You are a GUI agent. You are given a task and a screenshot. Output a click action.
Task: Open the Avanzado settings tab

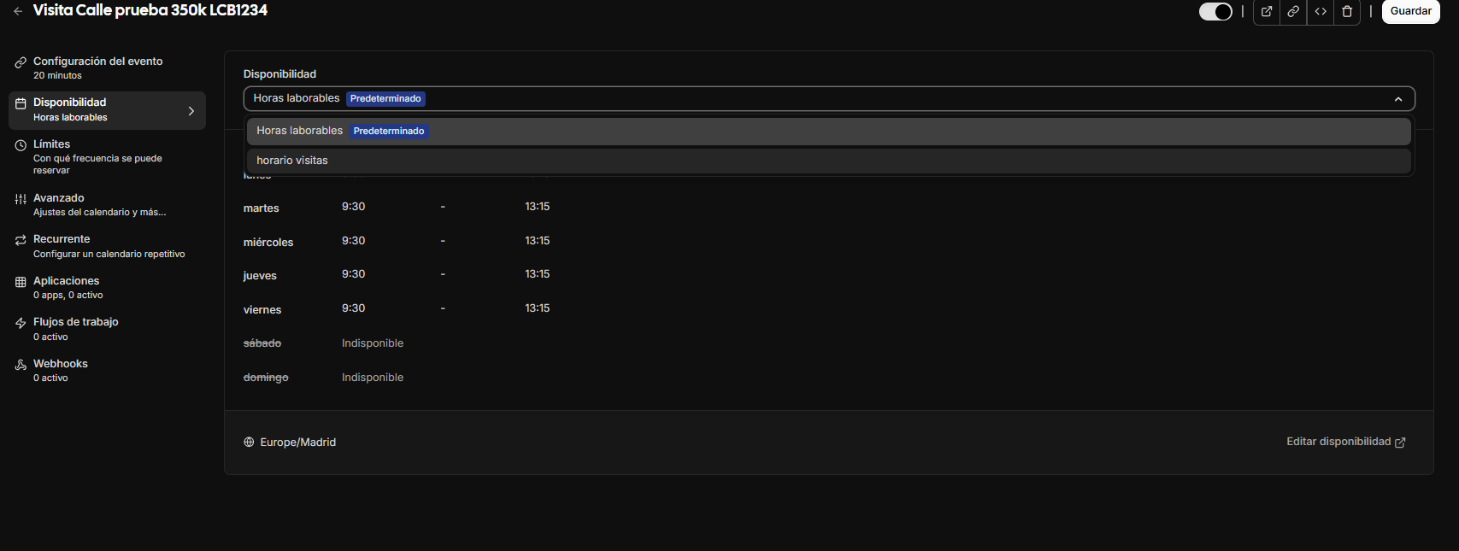[x=59, y=198]
